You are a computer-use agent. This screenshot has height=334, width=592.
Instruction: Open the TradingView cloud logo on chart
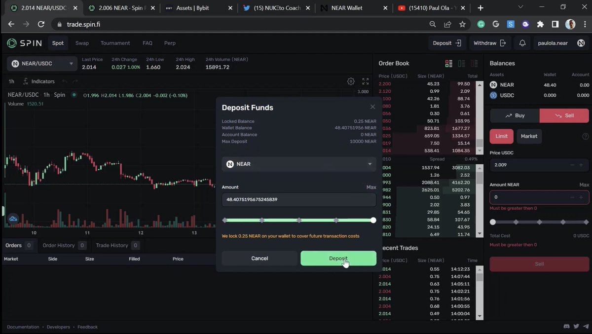coord(13,218)
